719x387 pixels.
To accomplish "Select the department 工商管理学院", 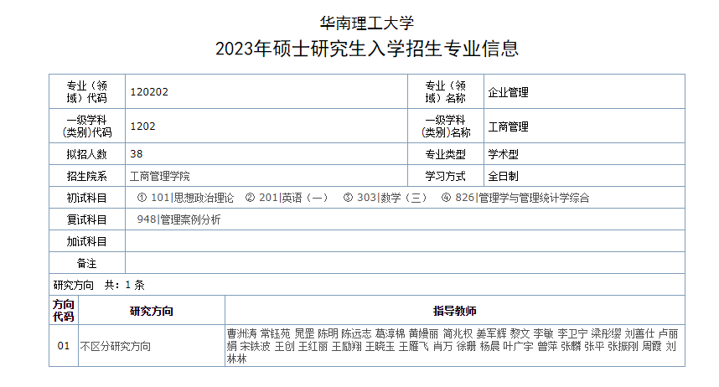I will point(159,176).
